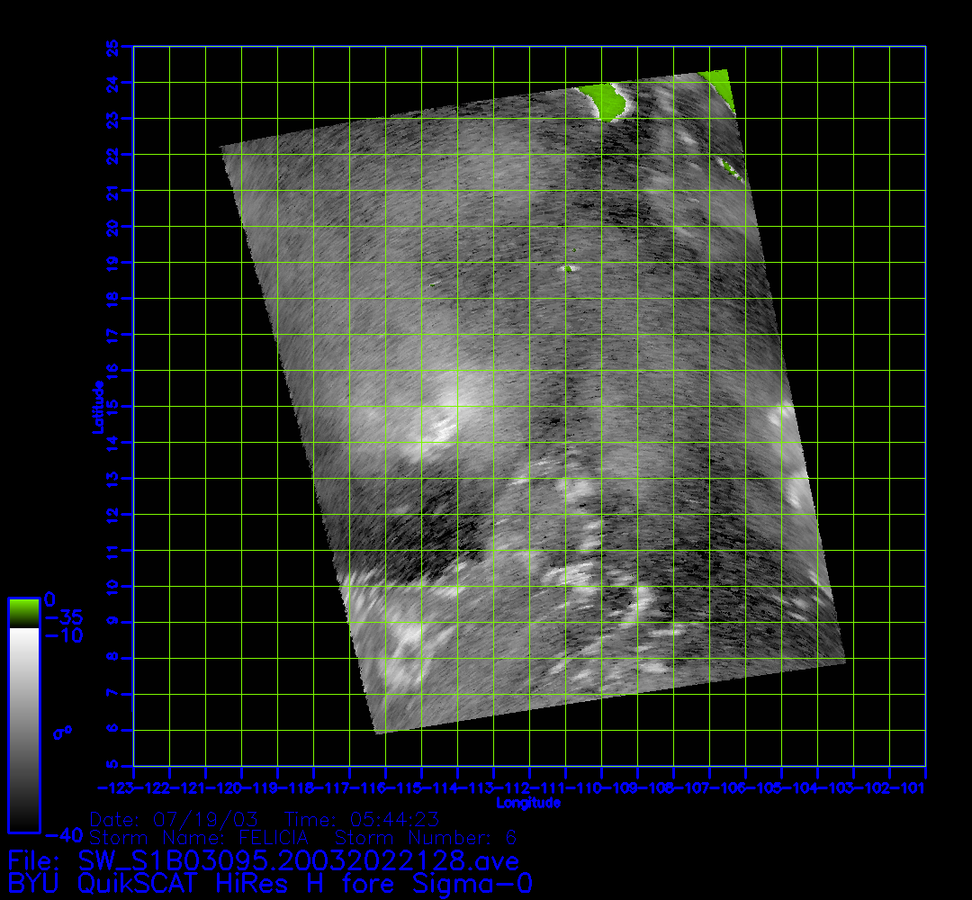Viewport: 972px width, 900px height.
Task: Click the Longitude axis title
Action: (529, 803)
